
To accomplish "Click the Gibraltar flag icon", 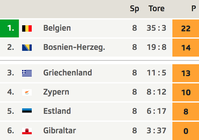I will tap(27, 131).
